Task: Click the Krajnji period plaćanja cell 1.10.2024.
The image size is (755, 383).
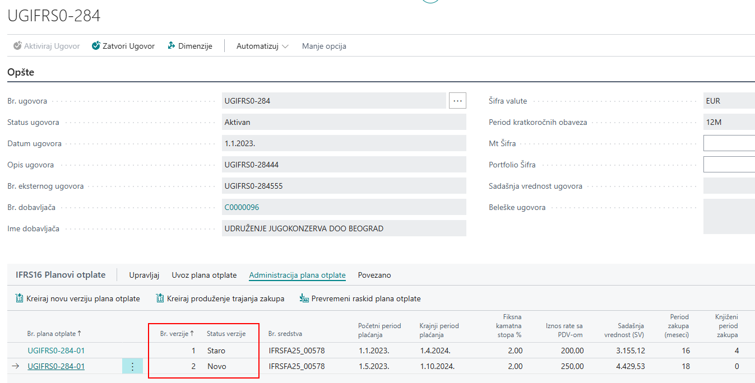Action: (x=437, y=366)
